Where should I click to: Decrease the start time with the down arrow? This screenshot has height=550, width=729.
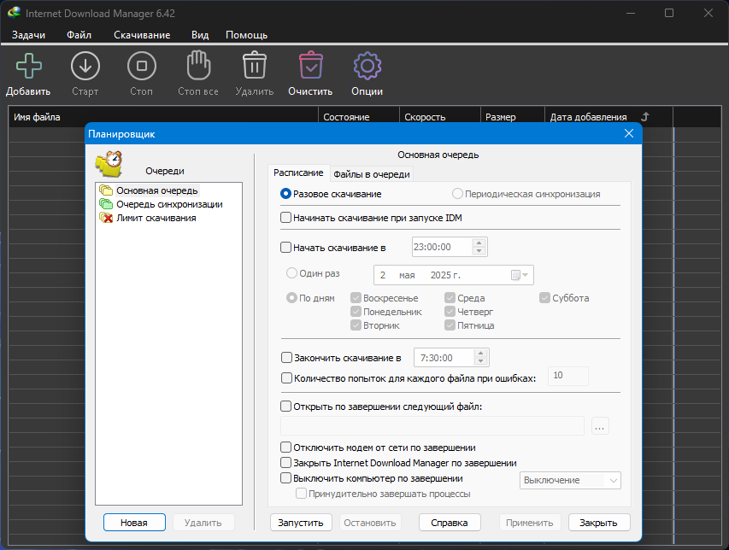(479, 251)
